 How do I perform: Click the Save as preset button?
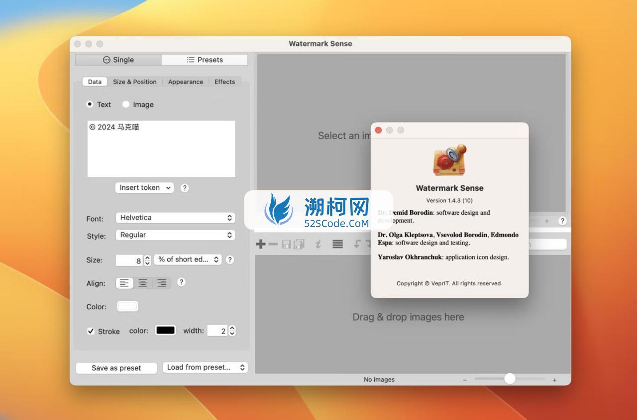point(116,368)
